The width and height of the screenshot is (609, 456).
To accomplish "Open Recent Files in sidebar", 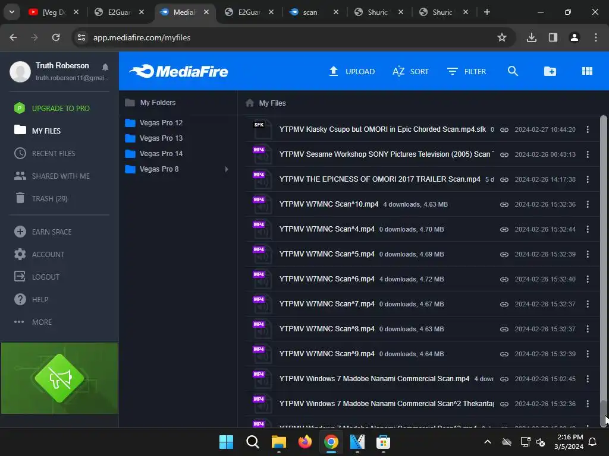I will 45,154.
